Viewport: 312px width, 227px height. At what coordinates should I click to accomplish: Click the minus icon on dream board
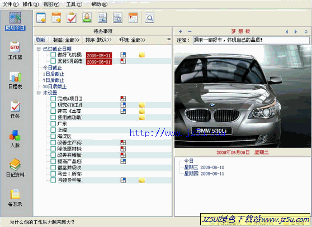pos(190,31)
